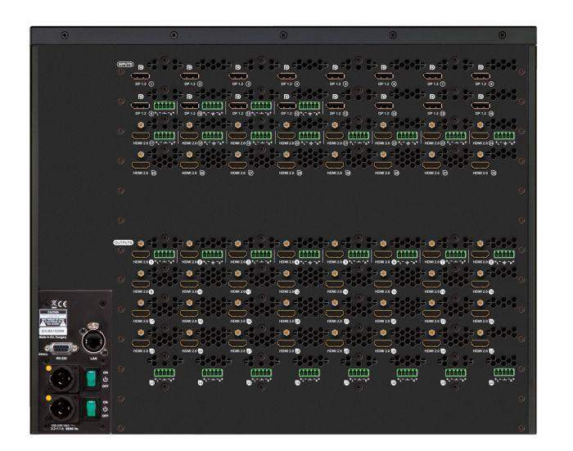Toggle the upper green power rocker switch
The image size is (573, 451).
coord(91,379)
